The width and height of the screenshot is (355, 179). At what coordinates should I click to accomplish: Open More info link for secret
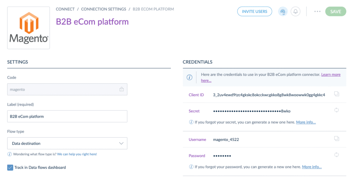[x=306, y=122]
